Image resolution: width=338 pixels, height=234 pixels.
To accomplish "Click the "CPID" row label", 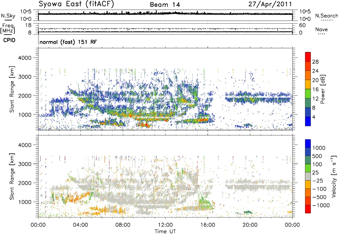I will point(9,40).
